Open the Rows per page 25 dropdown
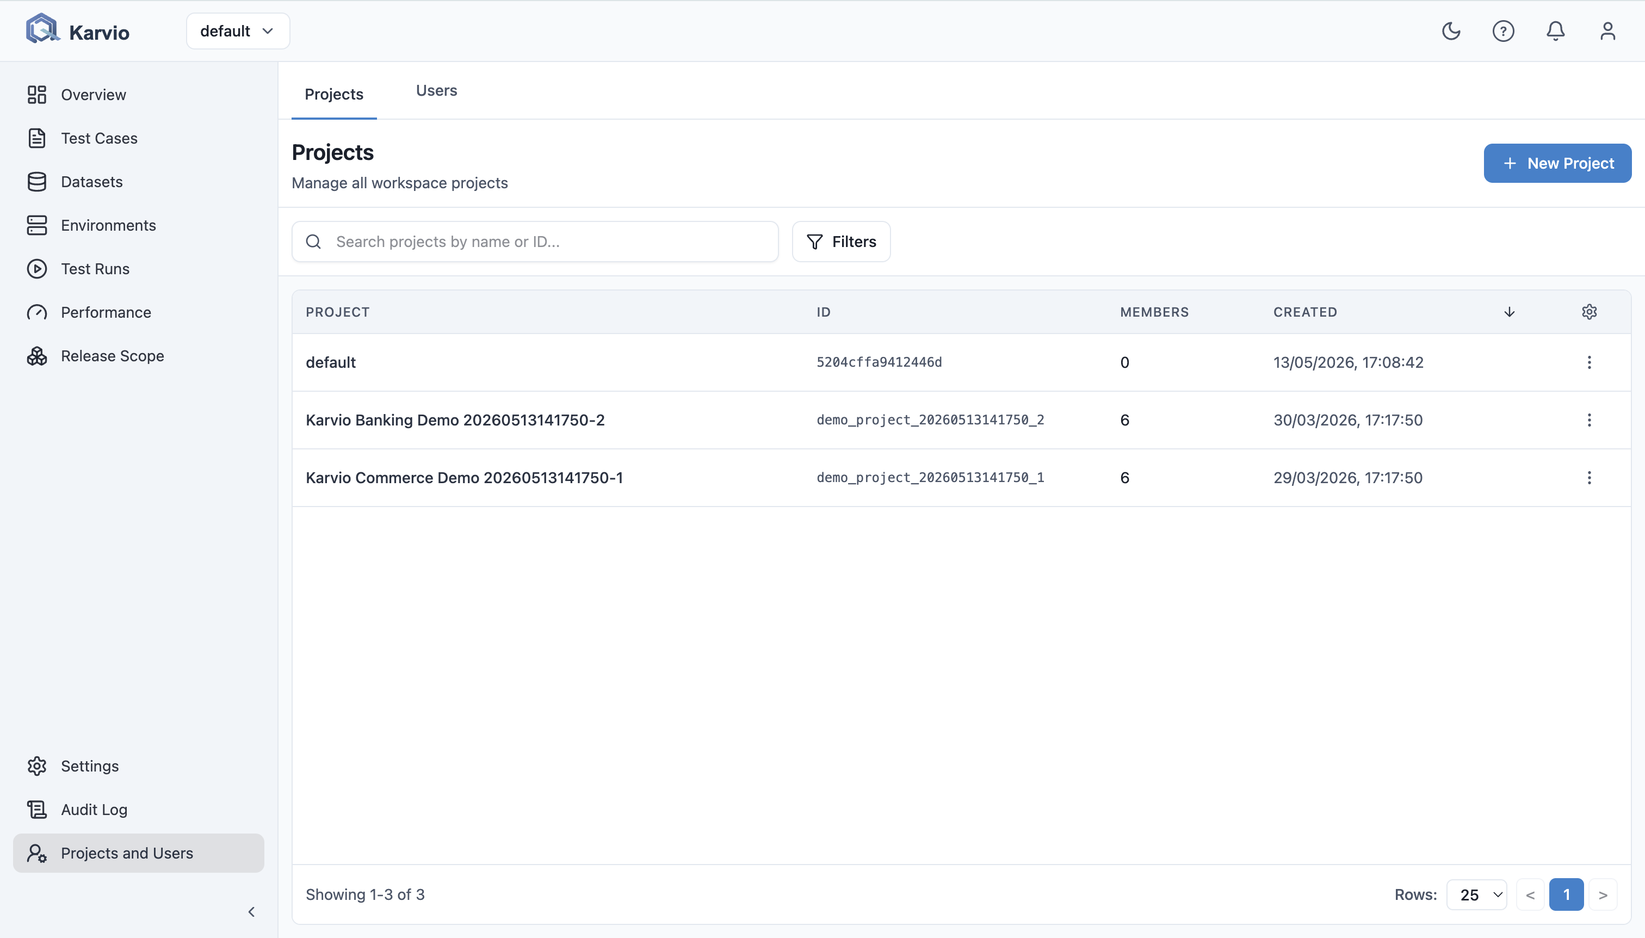 pos(1476,895)
